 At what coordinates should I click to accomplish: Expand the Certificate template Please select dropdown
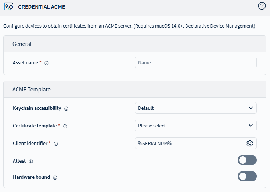pos(195,126)
